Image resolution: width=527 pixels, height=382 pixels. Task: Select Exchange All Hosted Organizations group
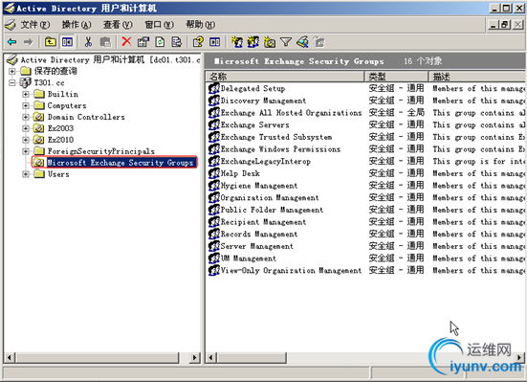[291, 113]
